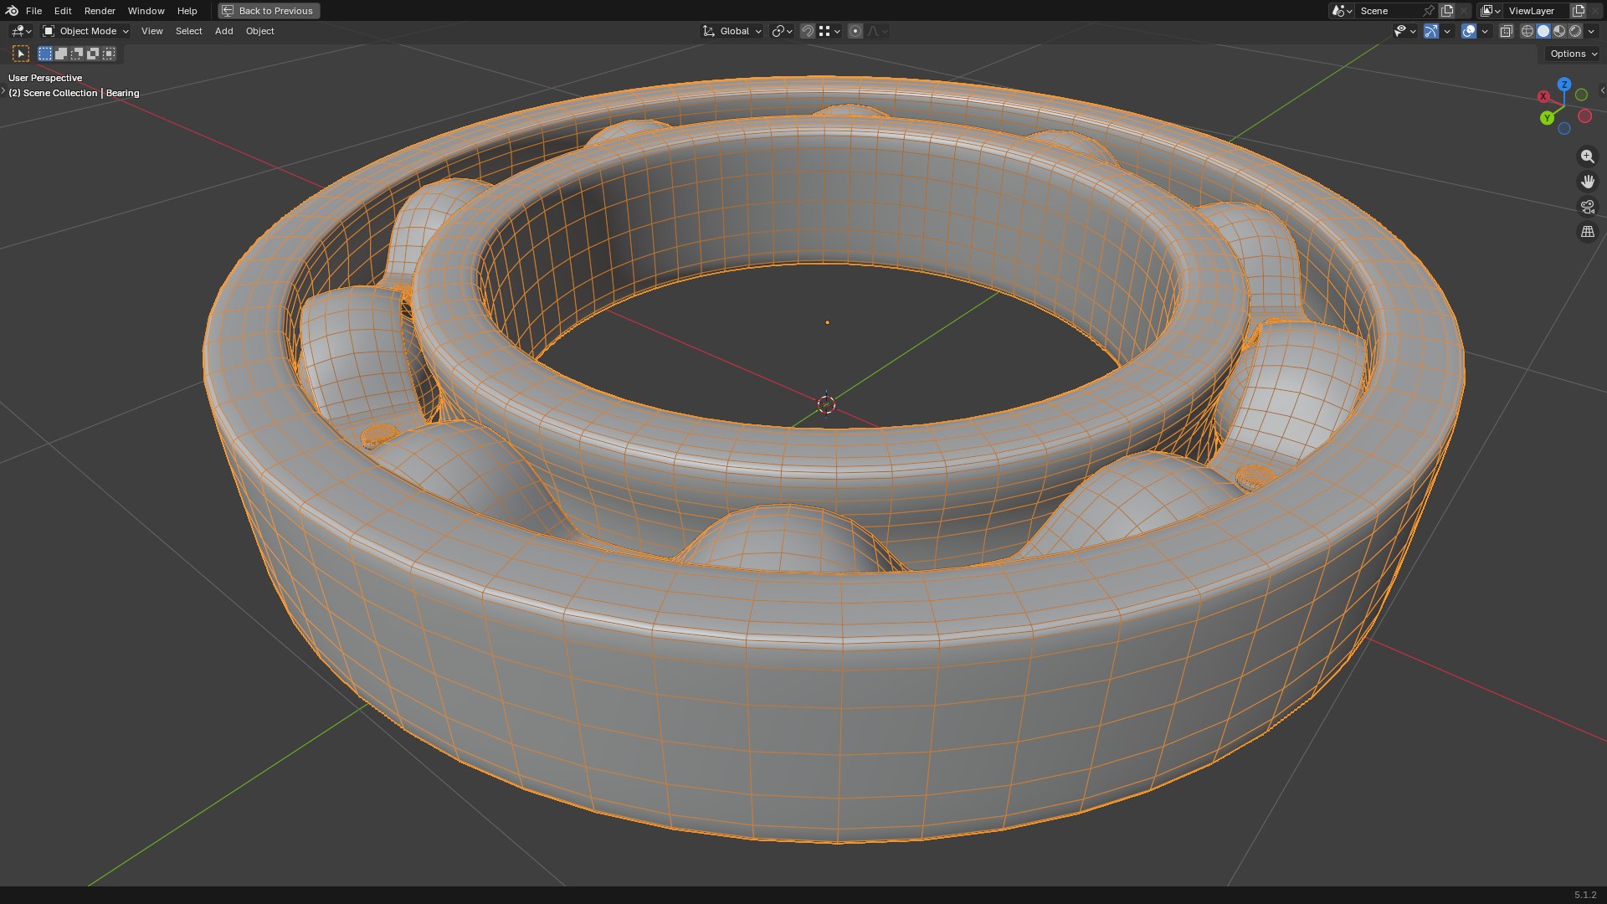This screenshot has width=1607, height=904.
Task: Pin the scene with the pin icon
Action: click(x=1429, y=11)
